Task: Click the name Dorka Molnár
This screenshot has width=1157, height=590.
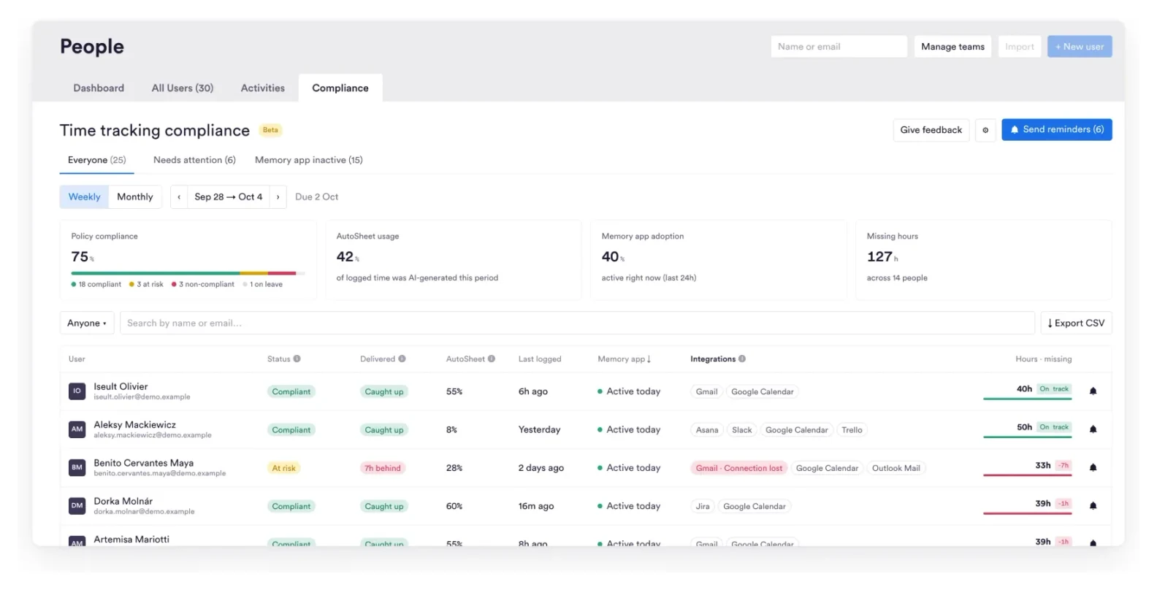Action: click(123, 501)
